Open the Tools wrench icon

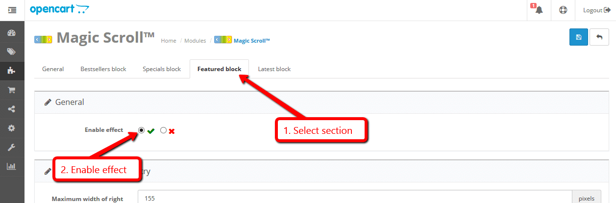(12, 147)
